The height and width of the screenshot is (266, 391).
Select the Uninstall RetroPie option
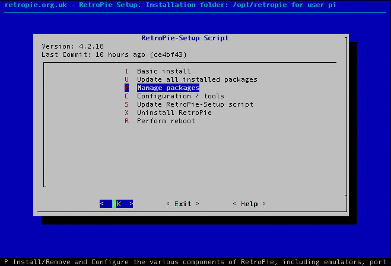[174, 113]
